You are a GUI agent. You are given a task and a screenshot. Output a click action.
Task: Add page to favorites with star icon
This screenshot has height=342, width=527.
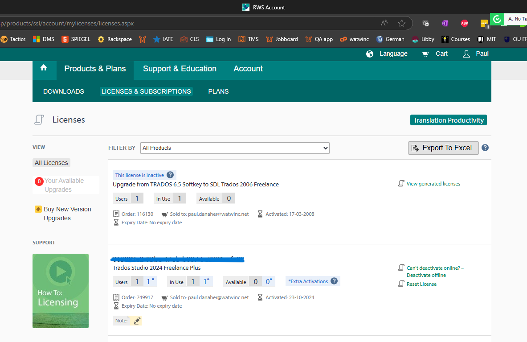coord(402,23)
